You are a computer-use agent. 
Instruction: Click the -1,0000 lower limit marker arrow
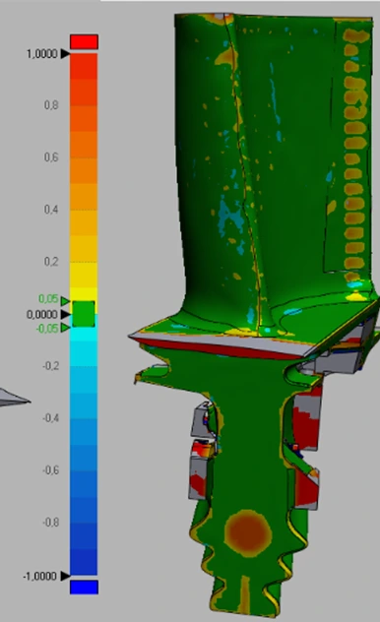(65, 577)
